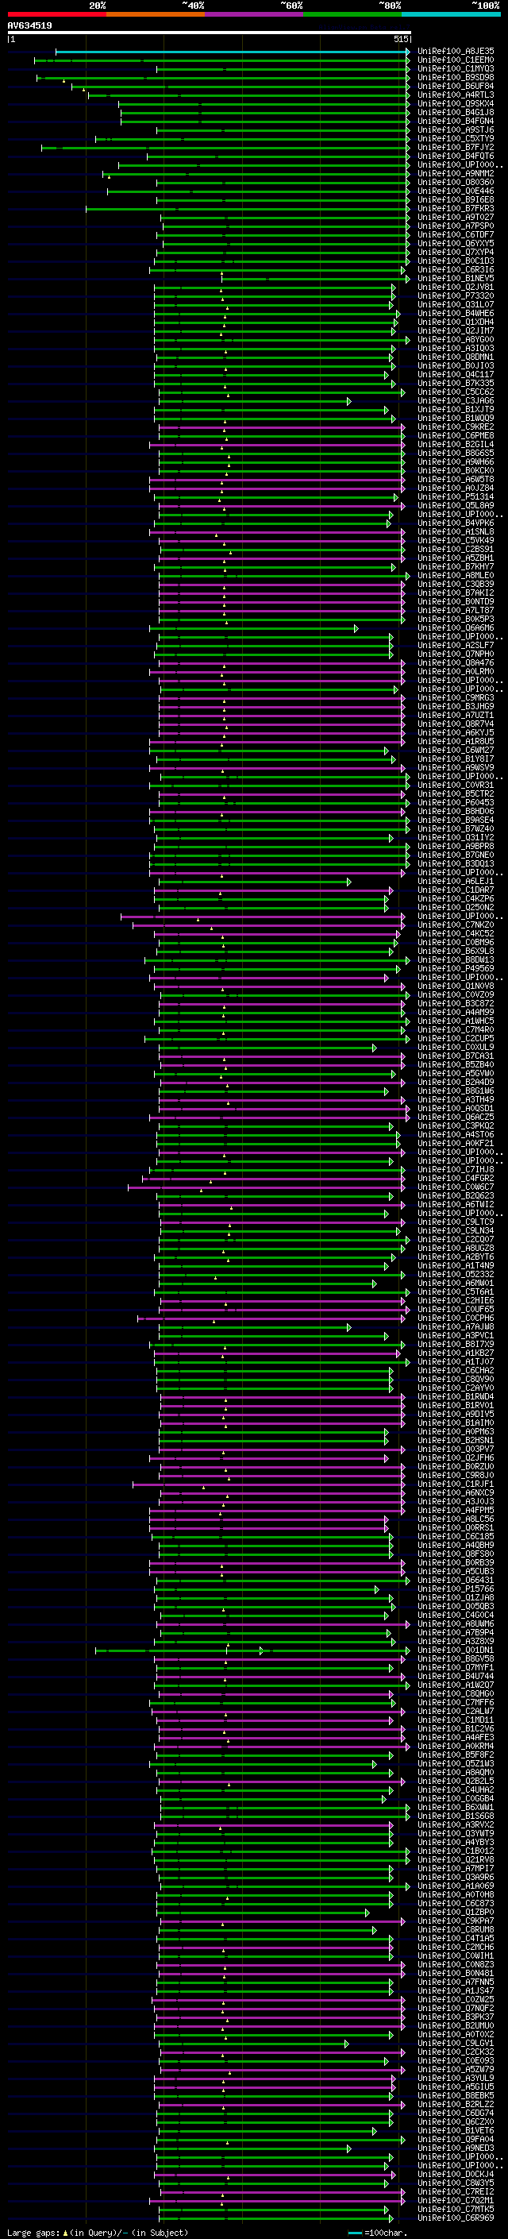Viewport: 508px width, 2239px height.
Task: Select hit label UniRef100_A3YUL9
Action: (456, 2077)
